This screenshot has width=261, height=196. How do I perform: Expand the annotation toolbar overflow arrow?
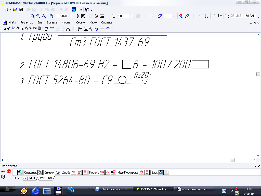[x=112, y=30]
